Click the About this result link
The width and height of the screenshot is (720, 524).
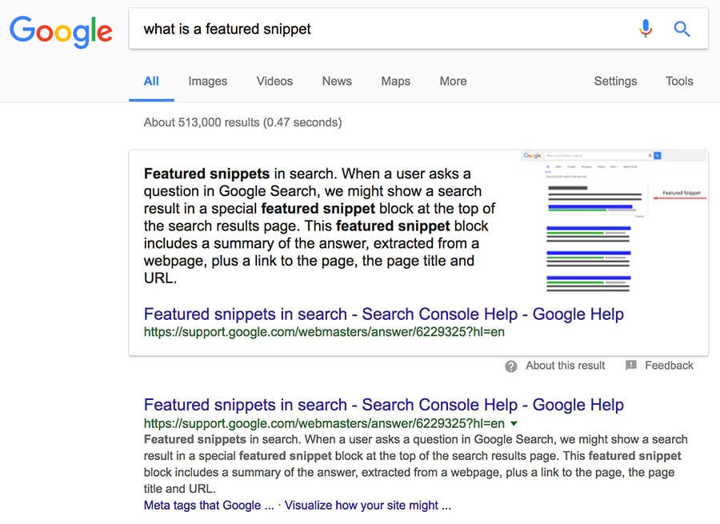[566, 366]
